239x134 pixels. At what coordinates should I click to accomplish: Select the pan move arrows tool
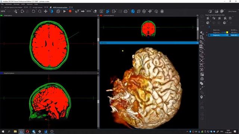(x=46, y=11)
